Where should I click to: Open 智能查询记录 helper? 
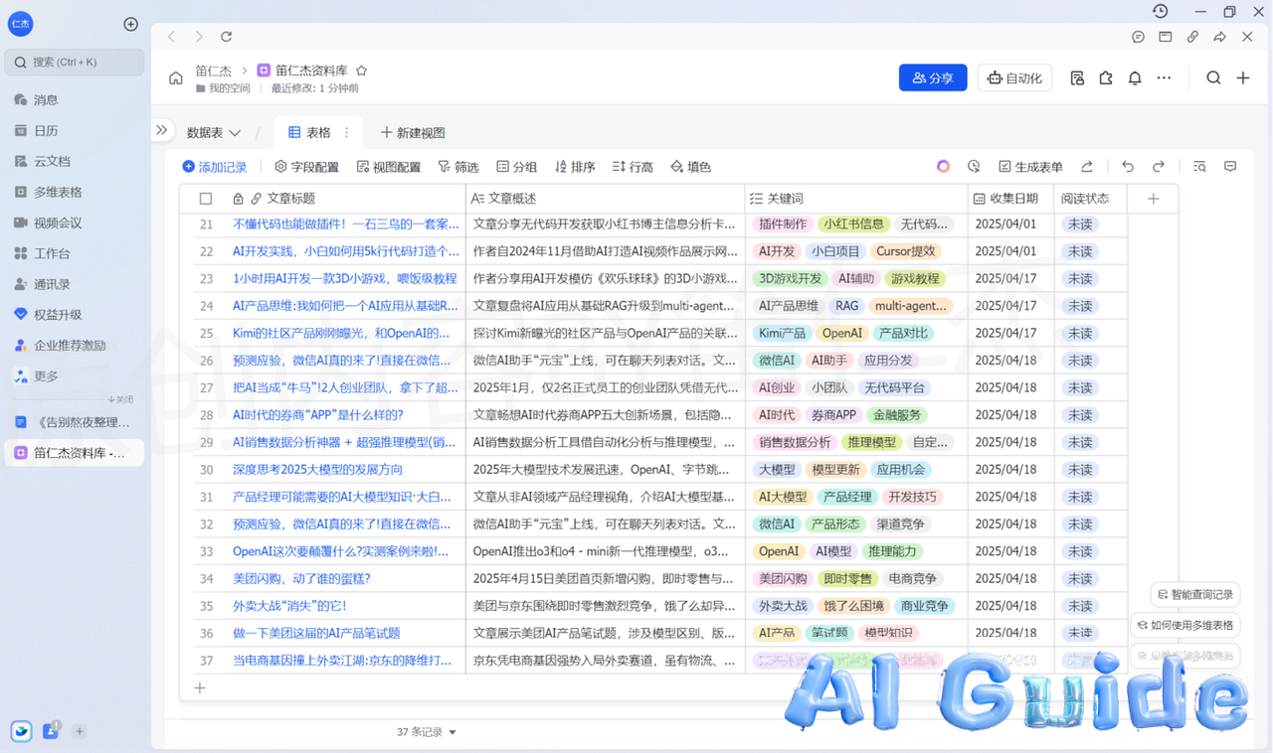1196,594
